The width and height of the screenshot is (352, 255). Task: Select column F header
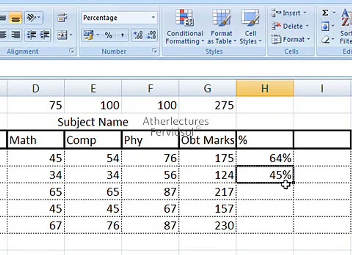point(150,89)
